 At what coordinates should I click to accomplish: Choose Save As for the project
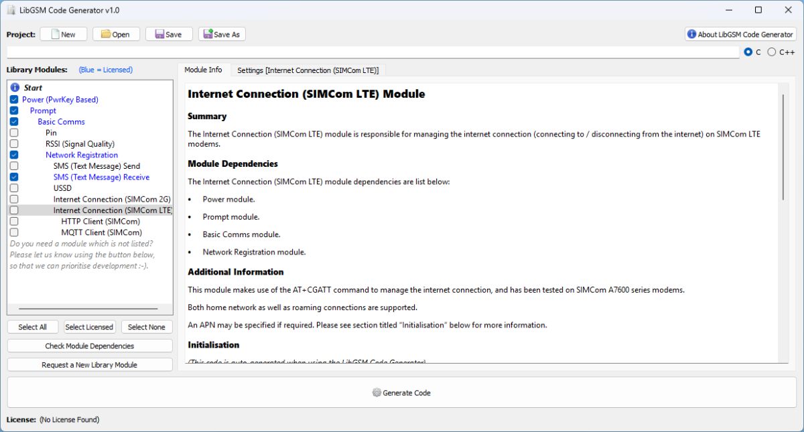222,34
